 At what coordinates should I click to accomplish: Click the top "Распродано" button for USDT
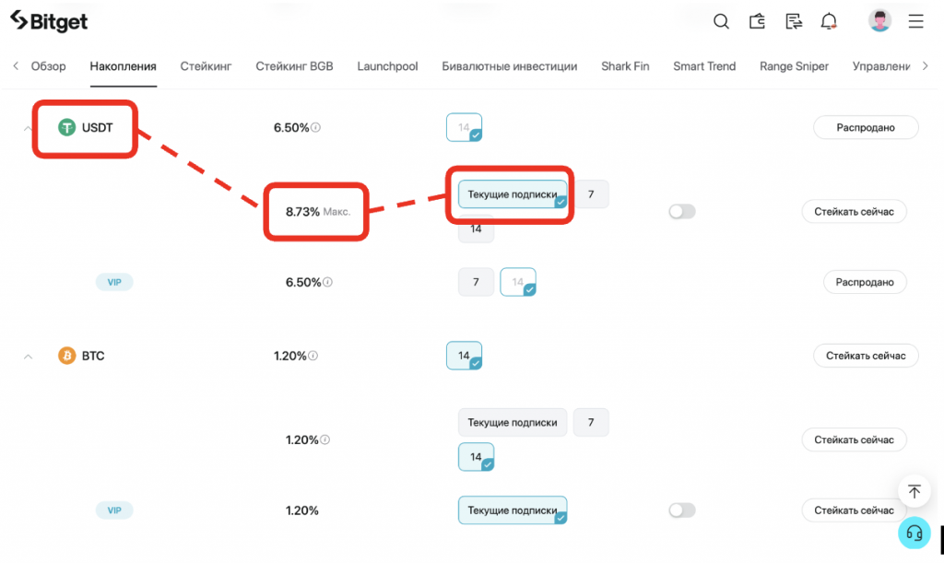[866, 128]
